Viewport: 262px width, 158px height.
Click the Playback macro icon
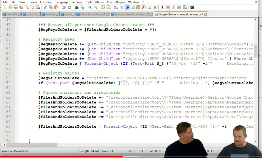173,7
